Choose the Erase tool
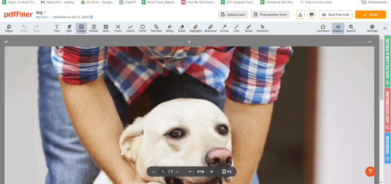 [x=182, y=28]
